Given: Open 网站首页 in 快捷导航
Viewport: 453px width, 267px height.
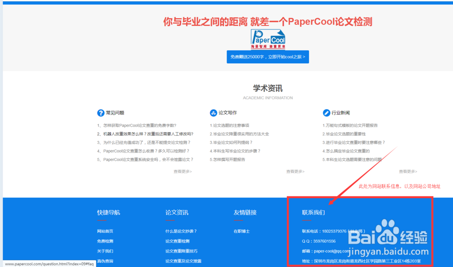Looking at the screenshot, I should coord(105,231).
